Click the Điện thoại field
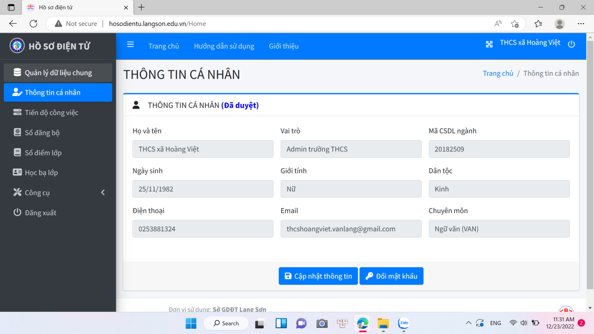 click(203, 229)
